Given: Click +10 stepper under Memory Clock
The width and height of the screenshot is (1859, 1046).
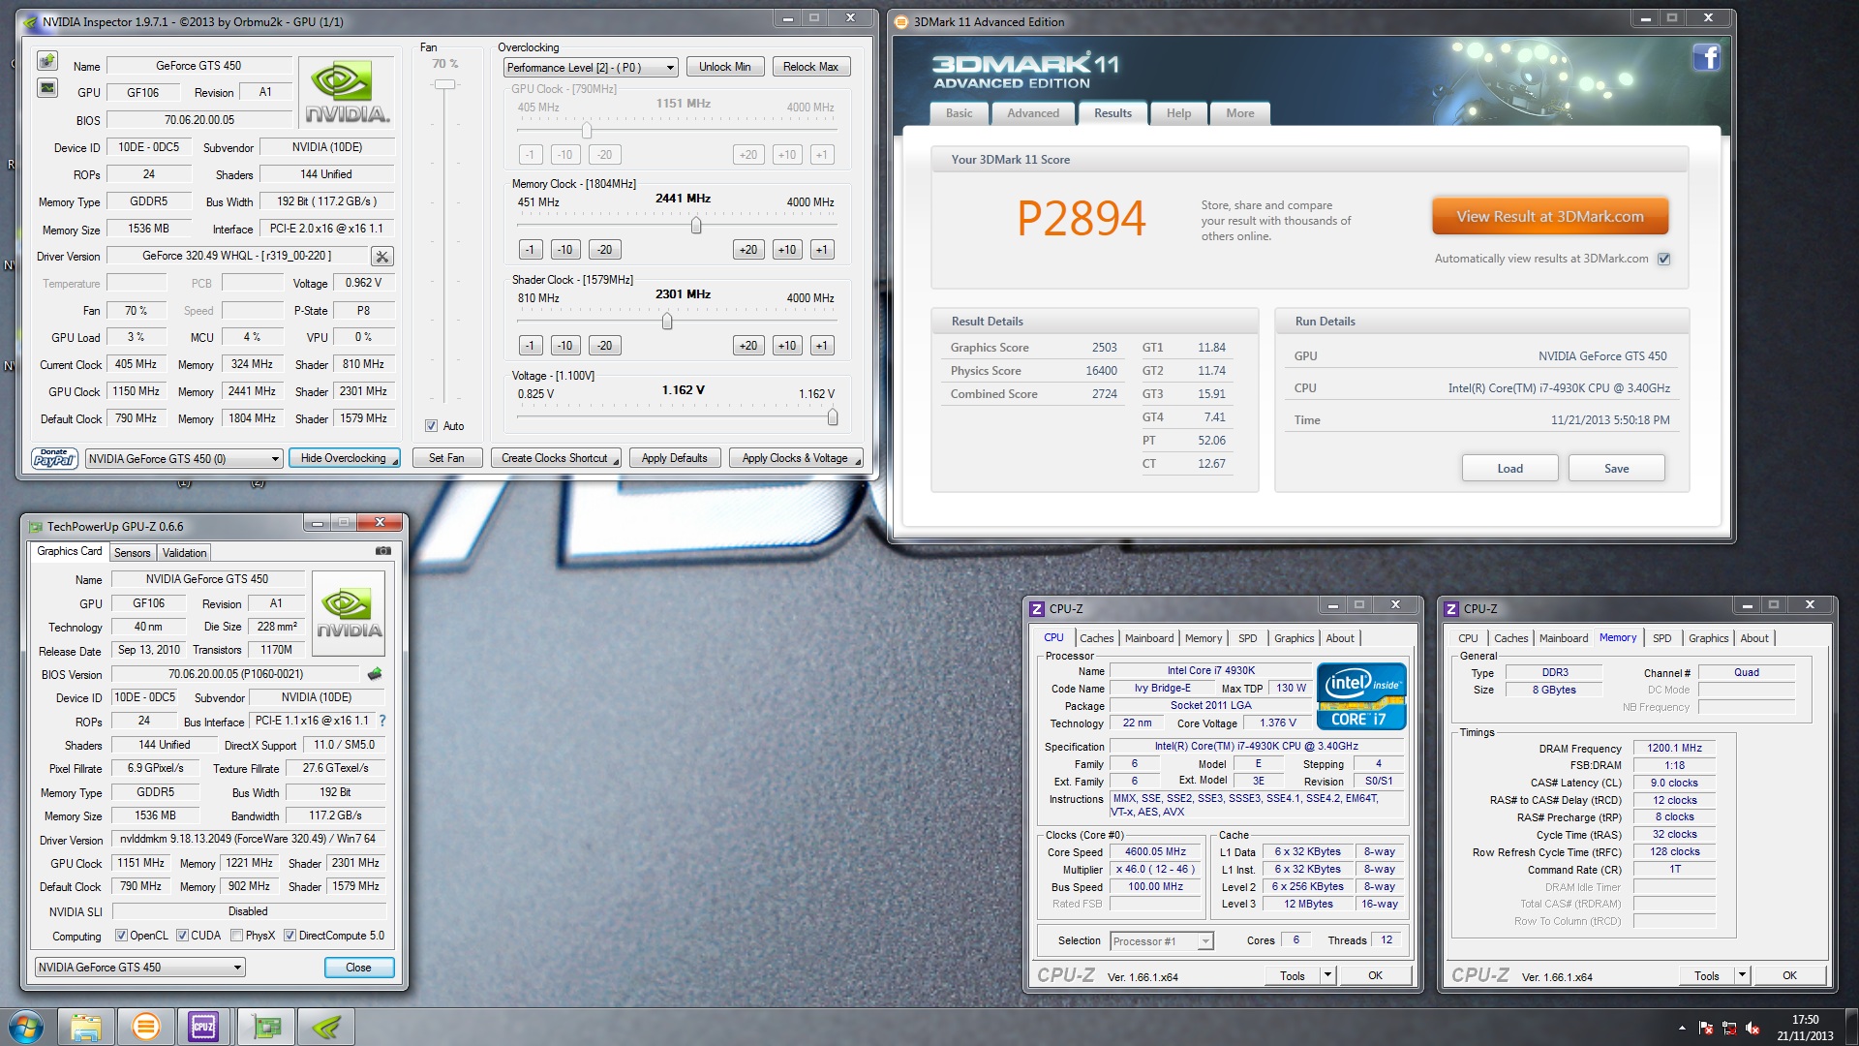Looking at the screenshot, I should [787, 250].
